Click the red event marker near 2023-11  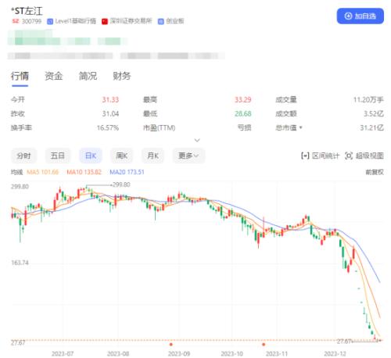pyautogui.click(x=264, y=345)
